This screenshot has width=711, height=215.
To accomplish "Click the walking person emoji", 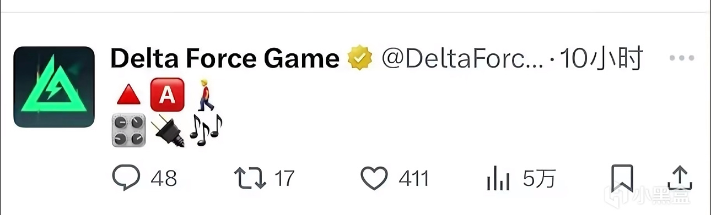I will pyautogui.click(x=205, y=95).
